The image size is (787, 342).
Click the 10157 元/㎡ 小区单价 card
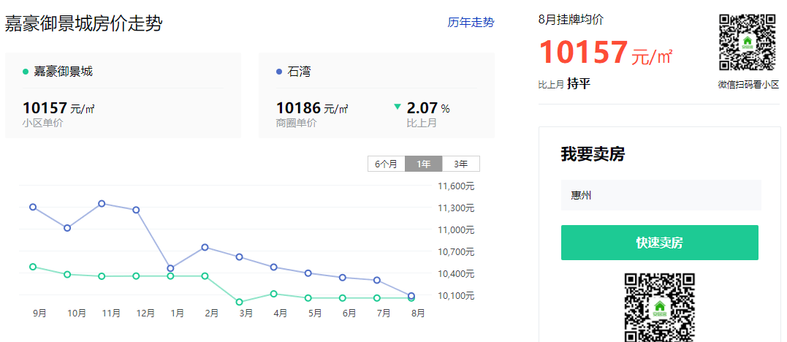click(122, 95)
